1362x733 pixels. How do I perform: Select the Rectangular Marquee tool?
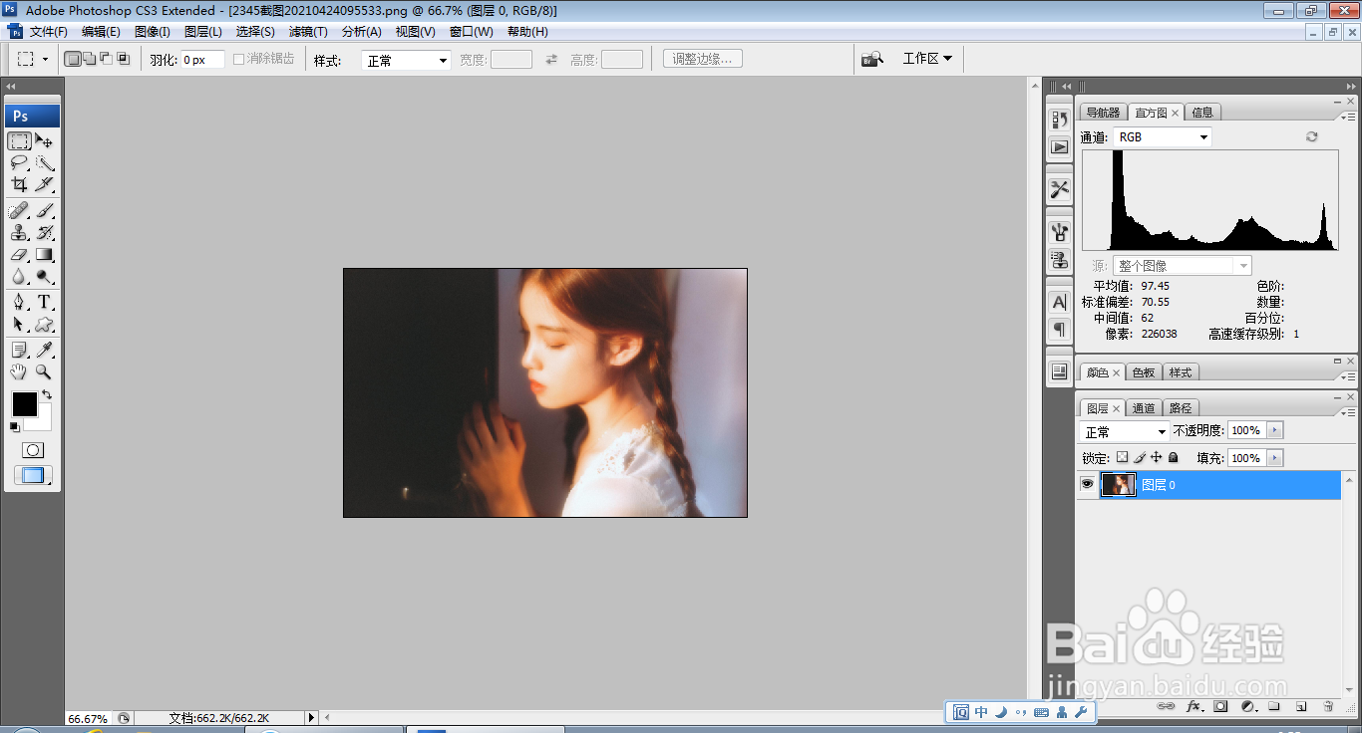click(20, 140)
